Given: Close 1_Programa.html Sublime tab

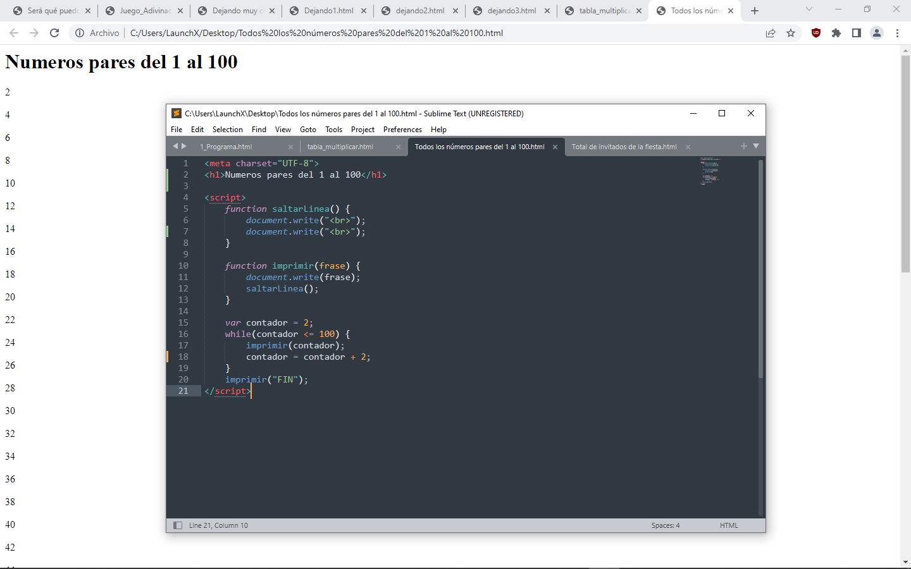Looking at the screenshot, I should click(x=290, y=147).
